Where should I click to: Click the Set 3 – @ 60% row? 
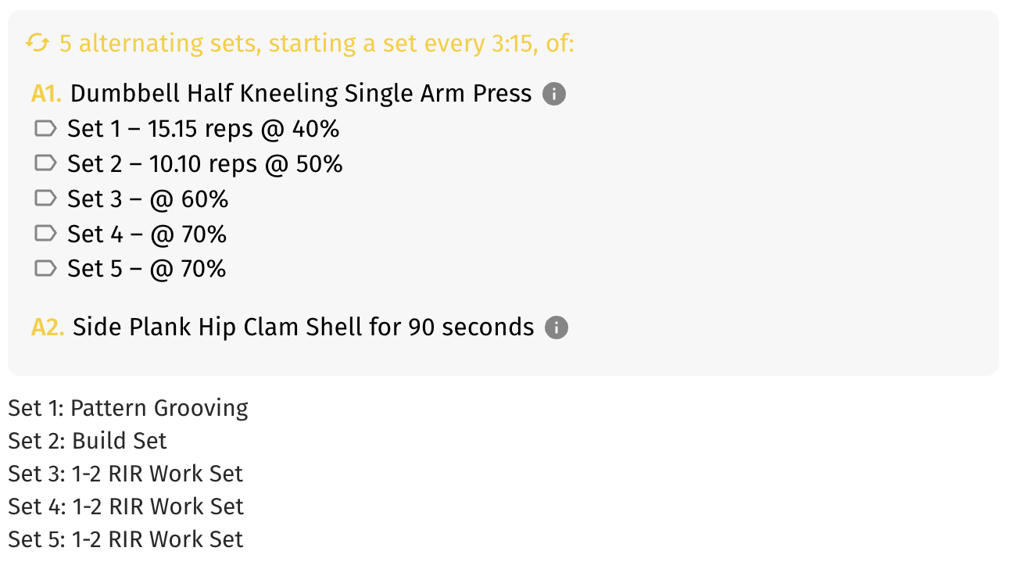pyautogui.click(x=131, y=199)
